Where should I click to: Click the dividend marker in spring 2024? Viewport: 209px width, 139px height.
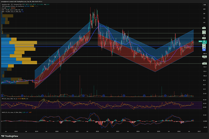[x=144, y=95]
